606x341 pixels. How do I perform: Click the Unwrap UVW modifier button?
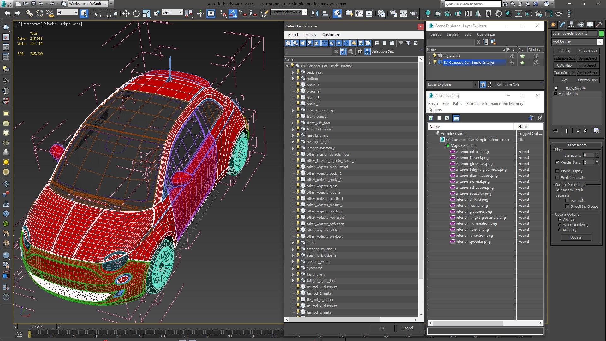588,80
